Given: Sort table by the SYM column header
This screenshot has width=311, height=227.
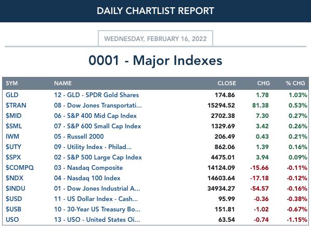Looking at the screenshot, I should [x=11, y=83].
